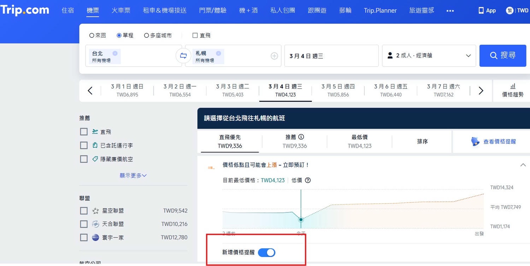Click the help icon beside 低價
Viewport: 530px width, 266px height.
click(x=308, y=180)
